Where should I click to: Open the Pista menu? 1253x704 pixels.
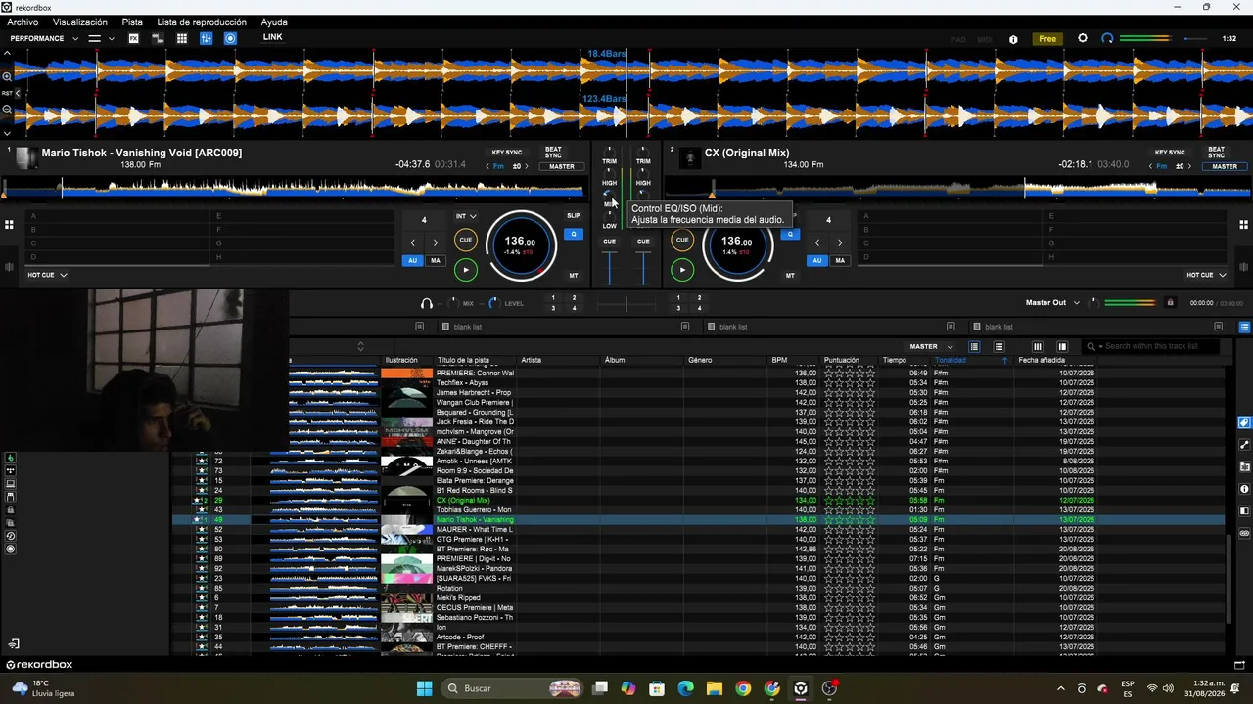tap(132, 22)
